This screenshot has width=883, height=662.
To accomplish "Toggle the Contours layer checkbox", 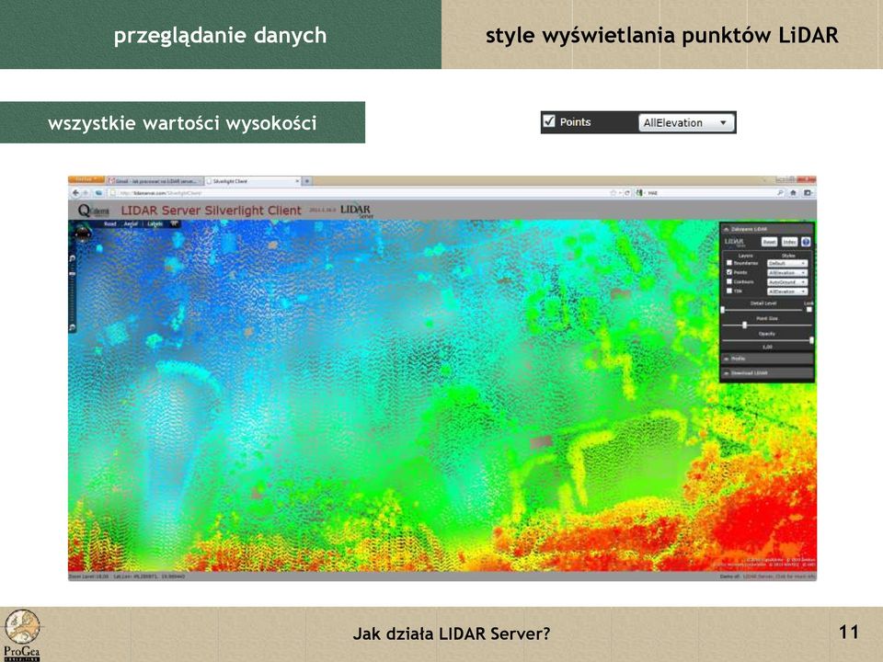I will (x=729, y=281).
